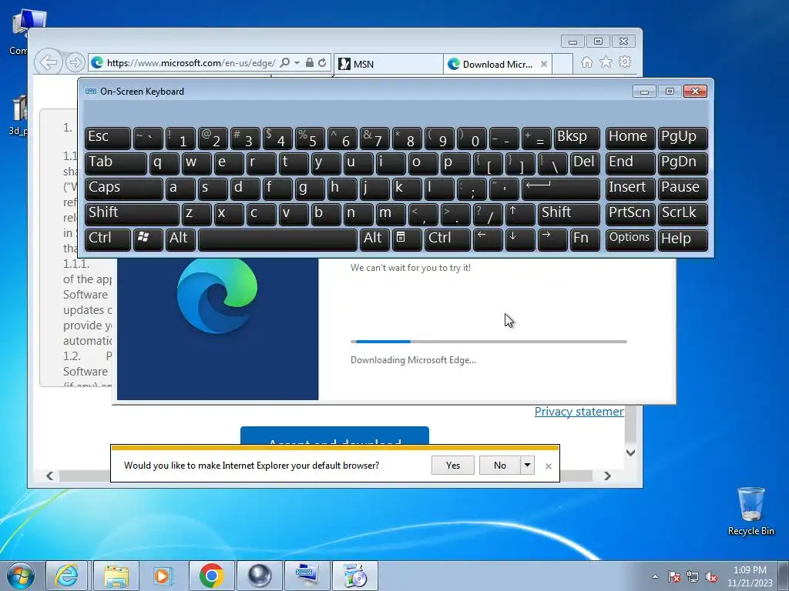This screenshot has height=591, width=789.
Task: Show hidden tray icons arrow
Action: [x=655, y=577]
